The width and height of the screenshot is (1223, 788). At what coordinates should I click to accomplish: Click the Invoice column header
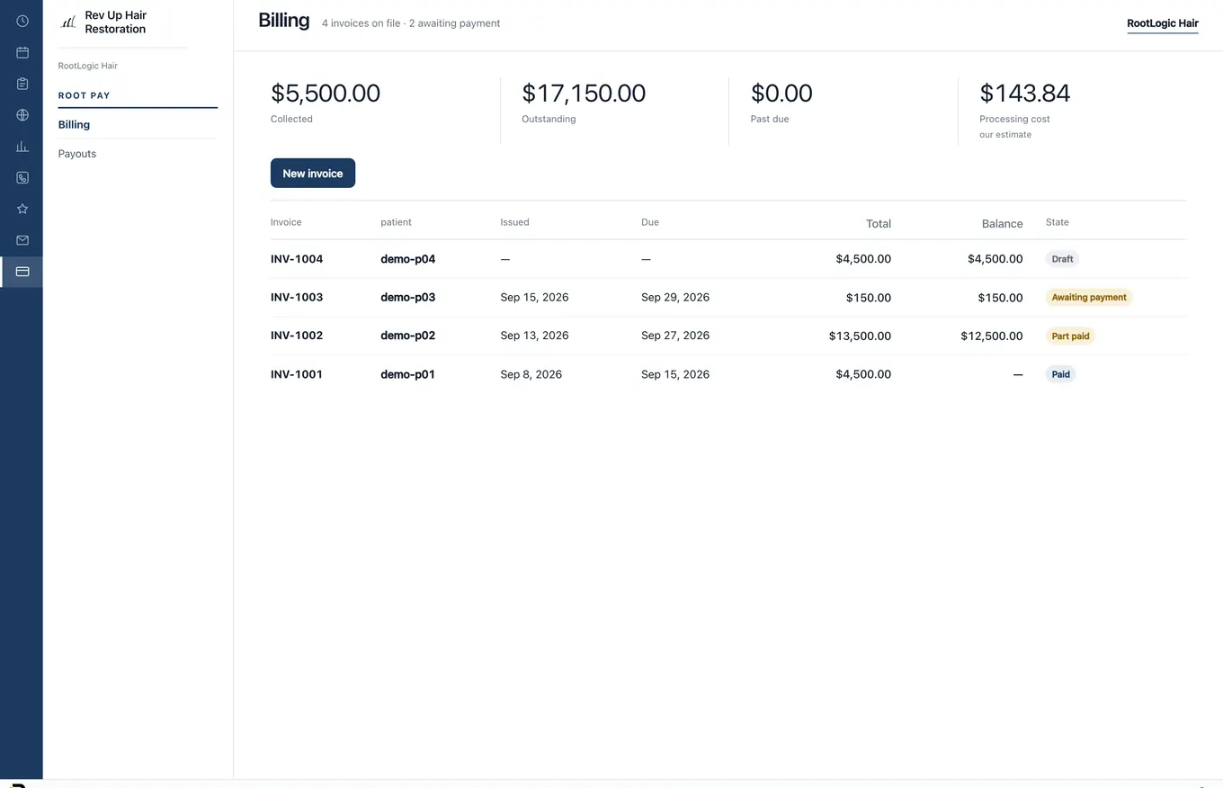click(x=286, y=222)
